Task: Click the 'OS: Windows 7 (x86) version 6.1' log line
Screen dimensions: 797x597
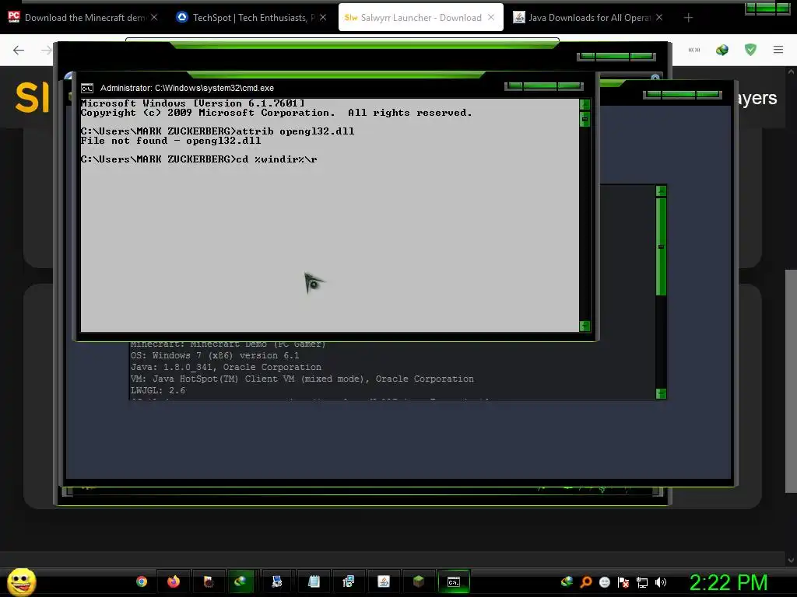Action: [x=215, y=355]
